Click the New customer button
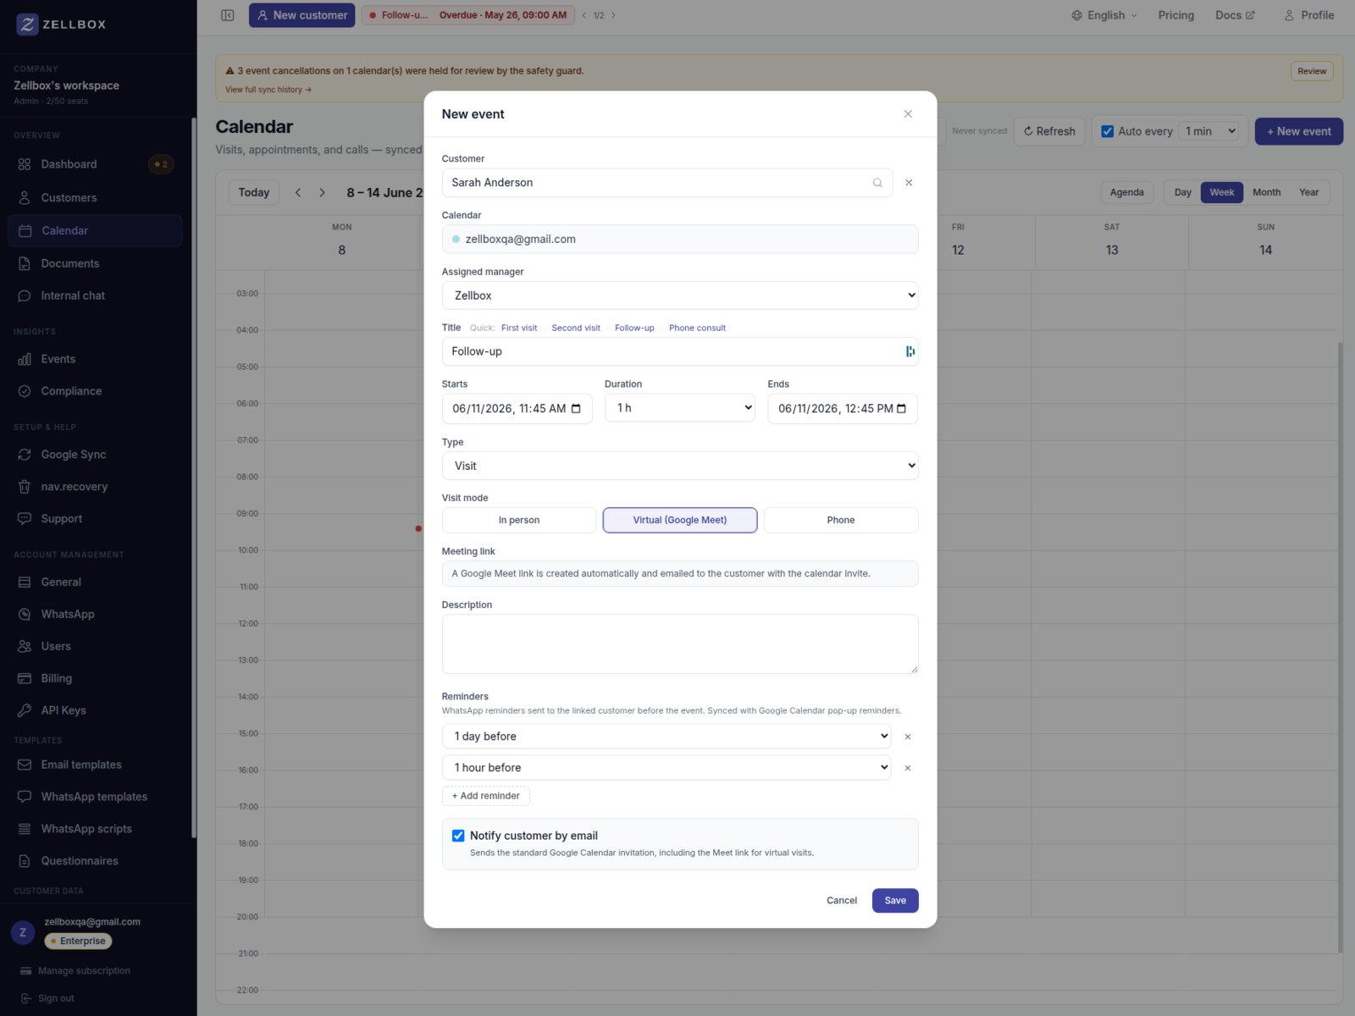 click(x=302, y=15)
